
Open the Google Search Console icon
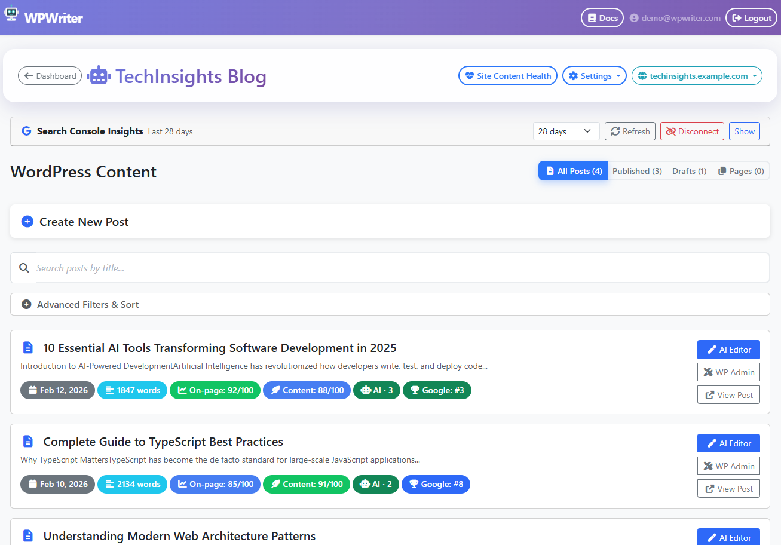coord(25,131)
